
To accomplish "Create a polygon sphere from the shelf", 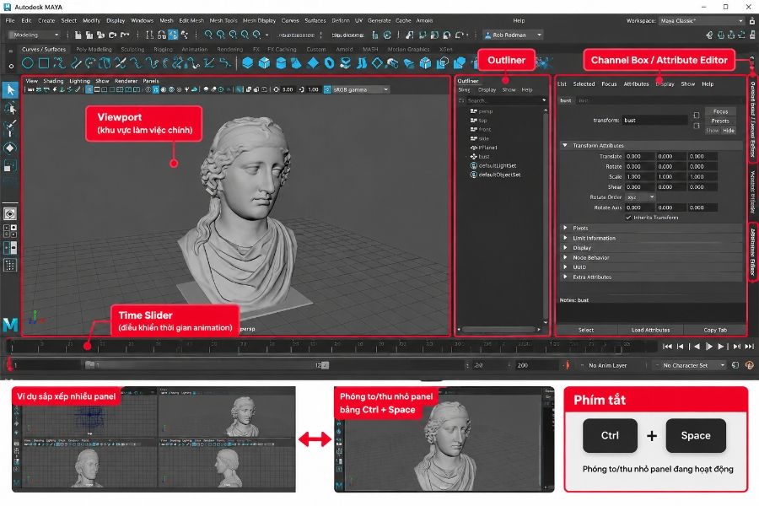I will (x=247, y=63).
